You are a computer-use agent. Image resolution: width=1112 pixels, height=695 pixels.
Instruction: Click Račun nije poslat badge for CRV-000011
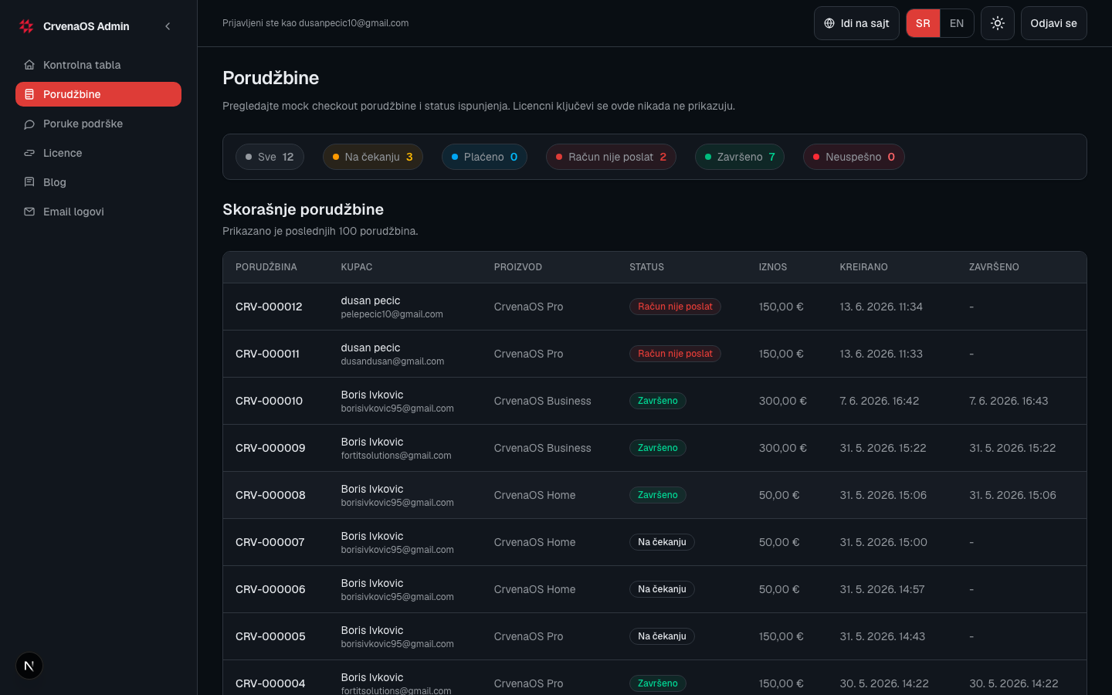pyautogui.click(x=675, y=354)
